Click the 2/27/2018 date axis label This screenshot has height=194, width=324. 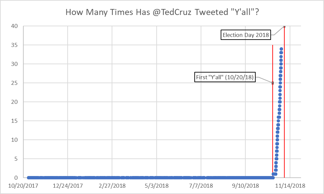click(112, 186)
